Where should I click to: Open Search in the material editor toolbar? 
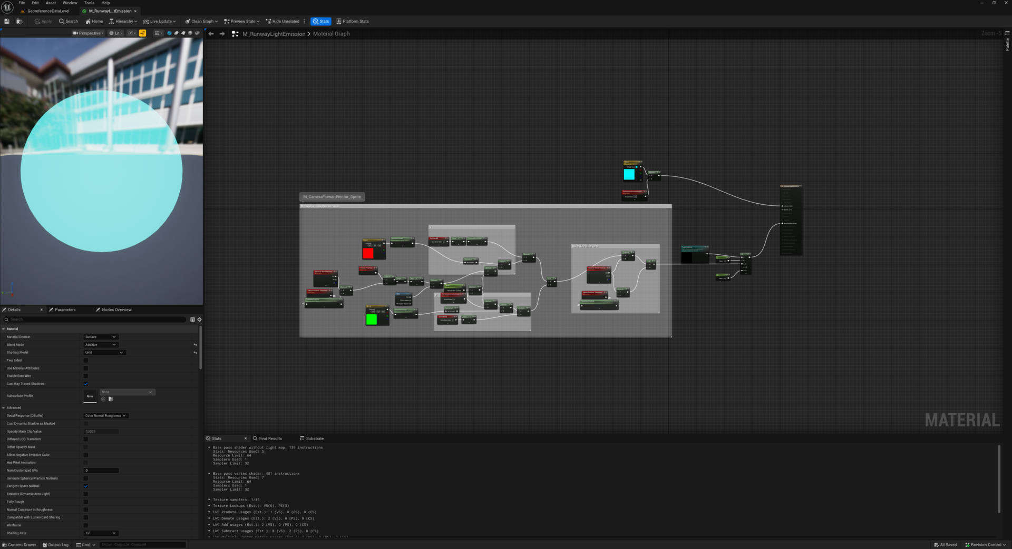click(x=69, y=22)
